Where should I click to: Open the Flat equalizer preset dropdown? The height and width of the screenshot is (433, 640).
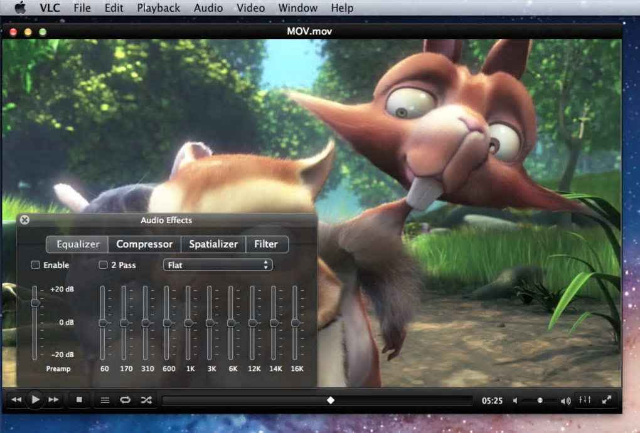218,265
